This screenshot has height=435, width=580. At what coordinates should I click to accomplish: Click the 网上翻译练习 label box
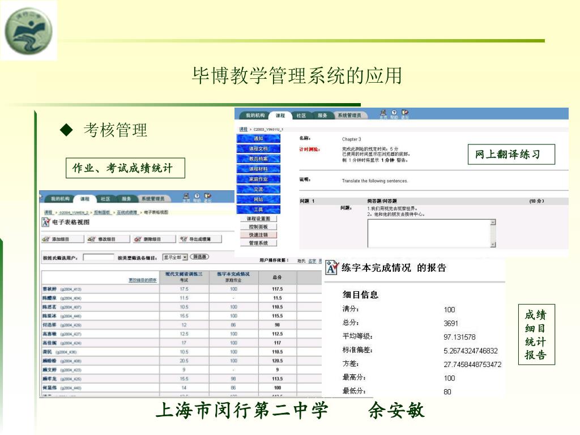tap(511, 154)
